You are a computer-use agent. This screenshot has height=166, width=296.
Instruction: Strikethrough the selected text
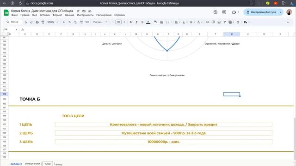click(x=142, y=22)
